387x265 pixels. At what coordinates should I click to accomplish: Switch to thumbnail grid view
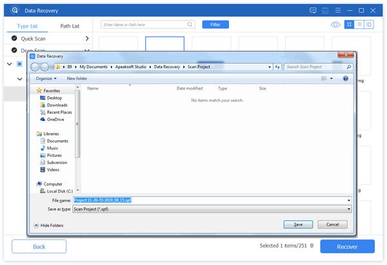(x=349, y=24)
